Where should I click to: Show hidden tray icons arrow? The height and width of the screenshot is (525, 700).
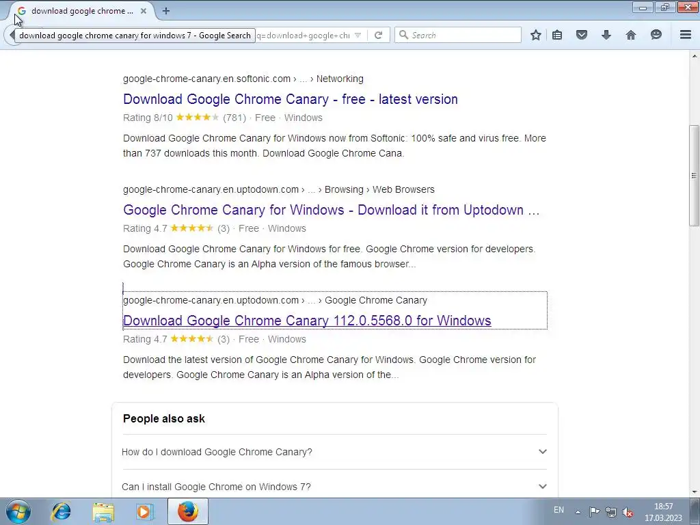[x=578, y=512]
